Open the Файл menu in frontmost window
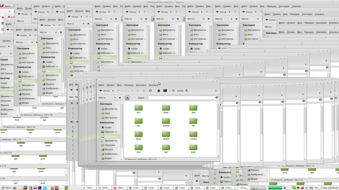The width and height of the screenshot is (339, 190). pos(101,85)
